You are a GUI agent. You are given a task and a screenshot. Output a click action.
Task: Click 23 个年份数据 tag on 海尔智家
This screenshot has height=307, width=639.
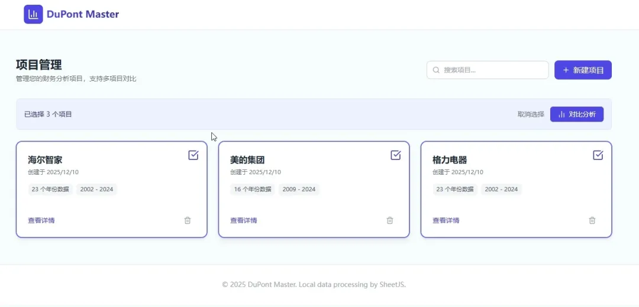click(x=50, y=189)
